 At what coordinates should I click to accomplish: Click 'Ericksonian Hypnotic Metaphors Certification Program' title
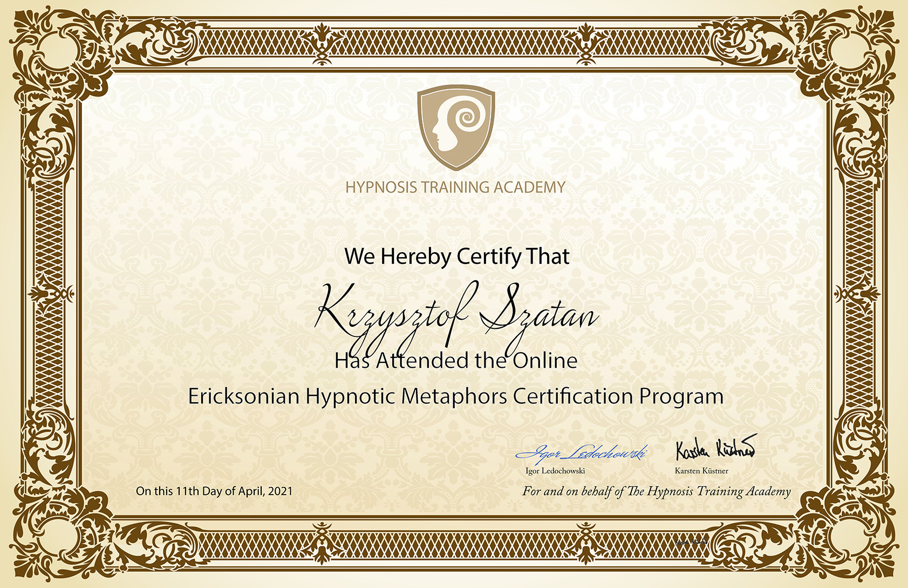coord(456,396)
